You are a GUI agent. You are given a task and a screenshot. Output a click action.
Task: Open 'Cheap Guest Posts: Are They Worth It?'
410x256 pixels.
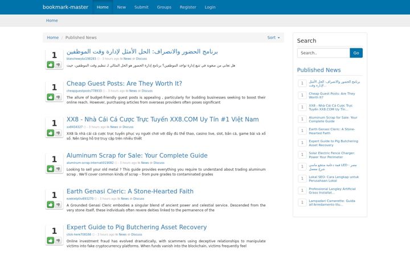(124, 83)
